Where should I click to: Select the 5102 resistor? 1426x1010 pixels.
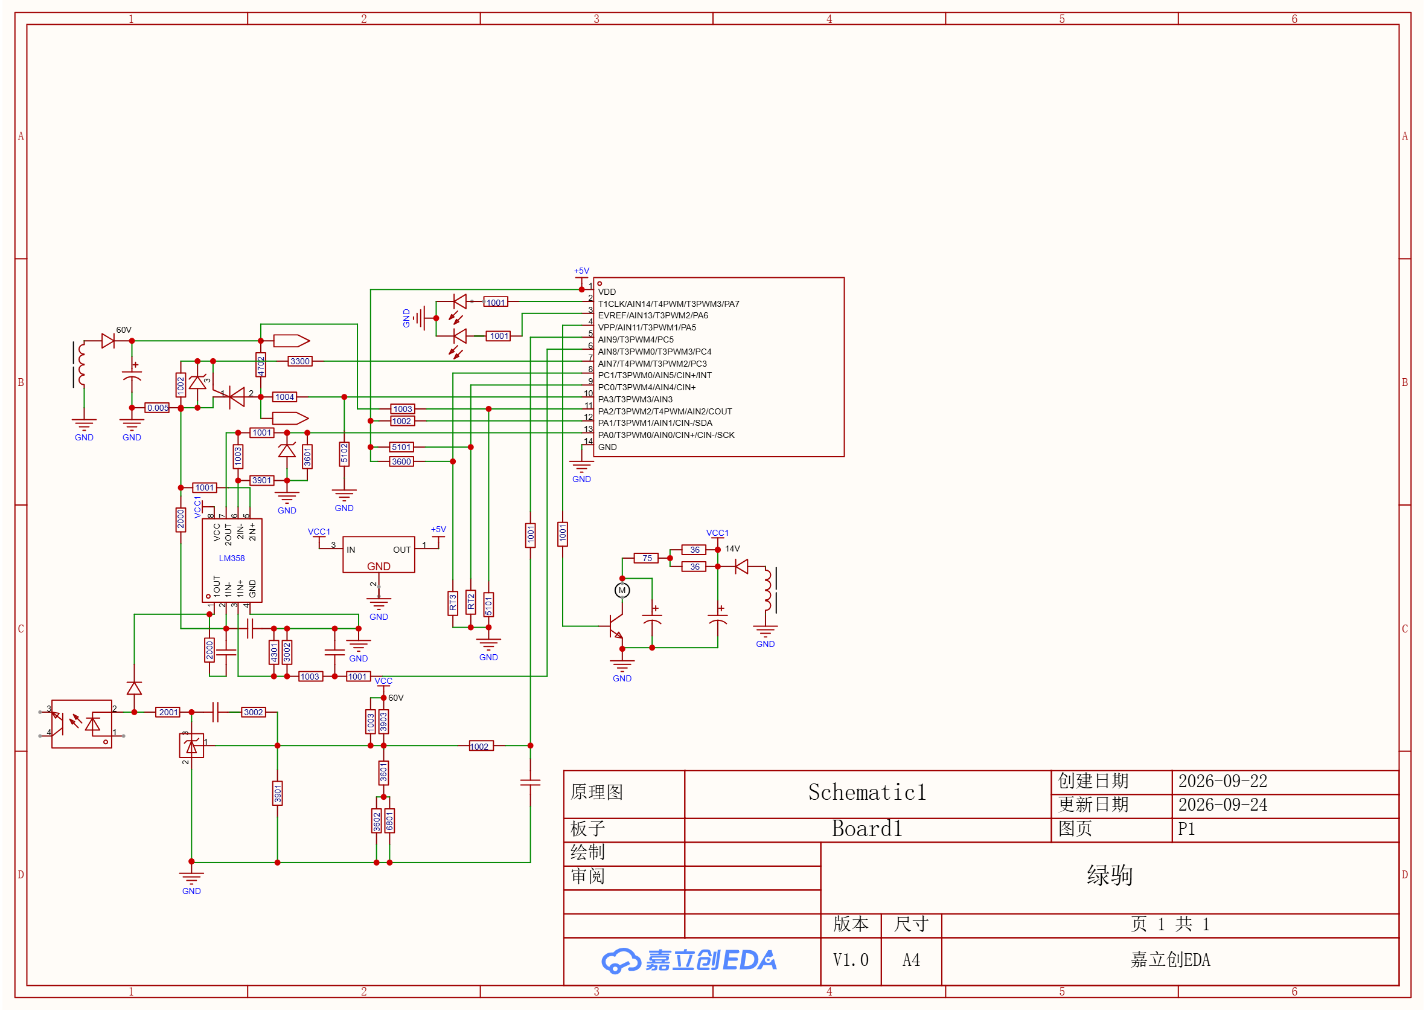coord(344,454)
